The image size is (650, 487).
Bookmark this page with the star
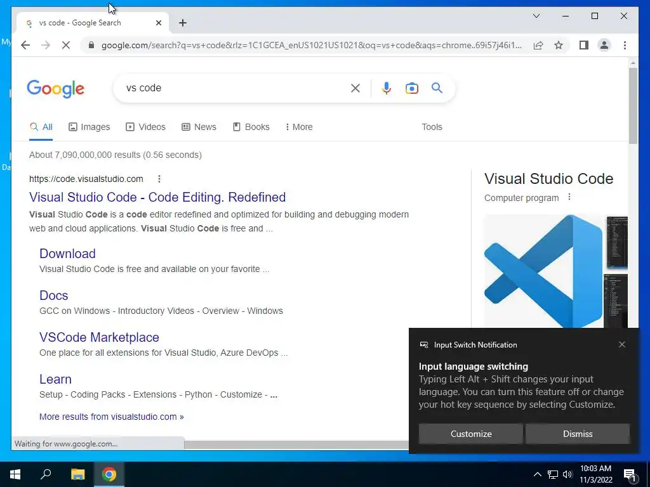pos(559,45)
